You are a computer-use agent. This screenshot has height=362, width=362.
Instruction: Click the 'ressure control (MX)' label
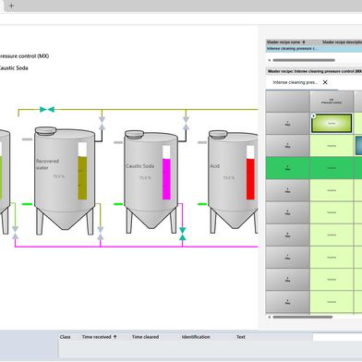click(x=24, y=56)
